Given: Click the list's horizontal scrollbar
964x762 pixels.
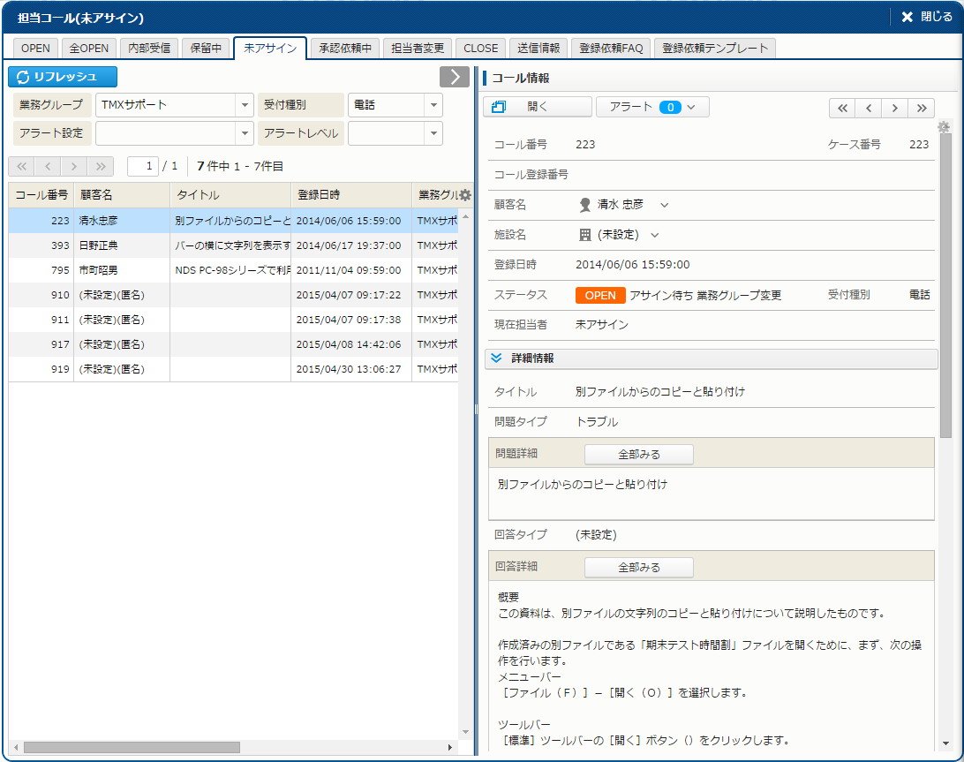Looking at the screenshot, I should [x=132, y=747].
